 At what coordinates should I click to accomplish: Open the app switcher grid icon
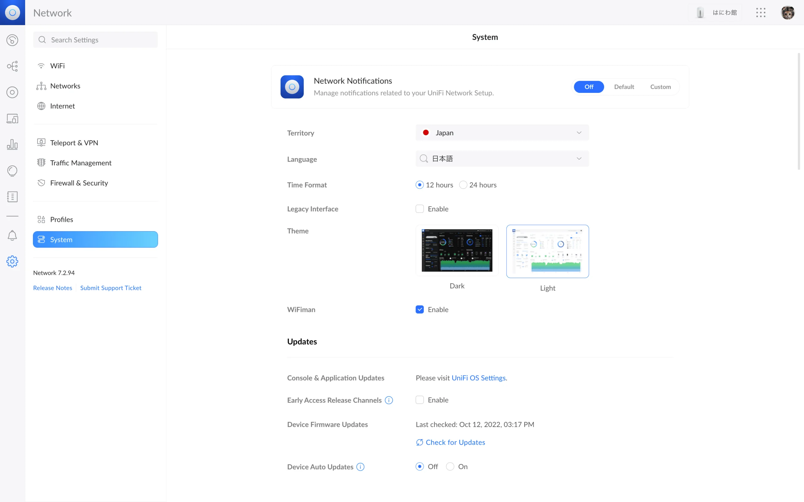(x=760, y=13)
